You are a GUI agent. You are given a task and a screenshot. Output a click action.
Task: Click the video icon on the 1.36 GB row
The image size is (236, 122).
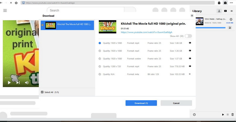click(190, 51)
